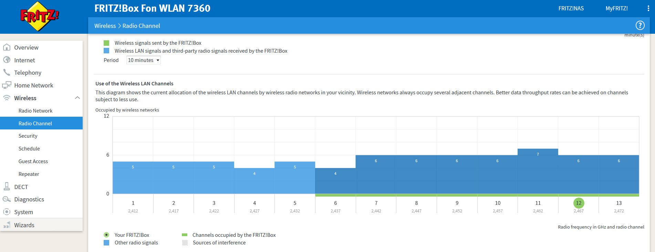Click the Telephony handset icon
This screenshot has height=252, width=655.
[x=7, y=73]
